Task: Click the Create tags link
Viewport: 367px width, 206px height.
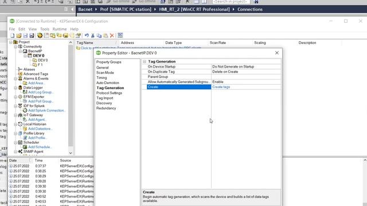Action: [x=221, y=87]
